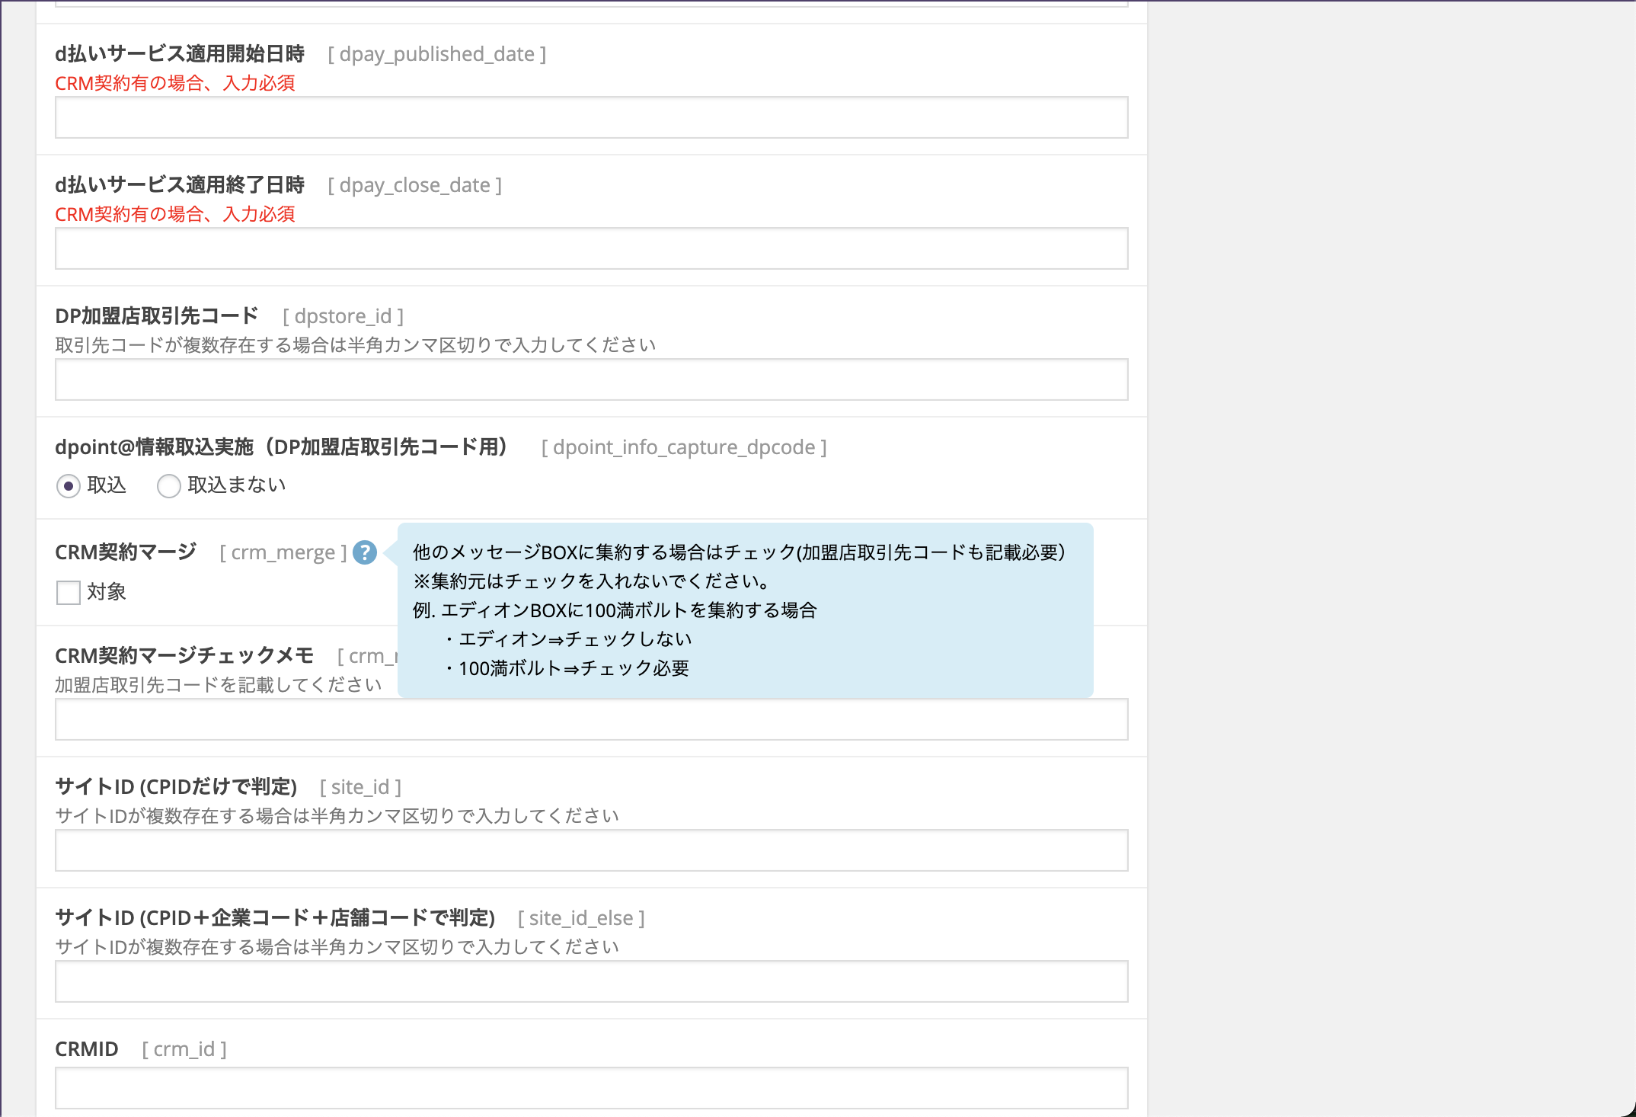
Task: Focus the d払いサービス適用終了日時 input field
Action: [591, 248]
